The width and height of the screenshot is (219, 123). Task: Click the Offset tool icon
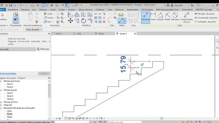click(77, 15)
